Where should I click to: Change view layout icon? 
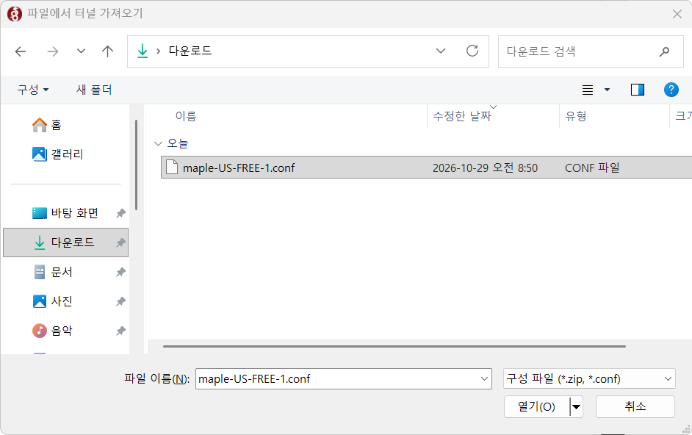tap(588, 90)
